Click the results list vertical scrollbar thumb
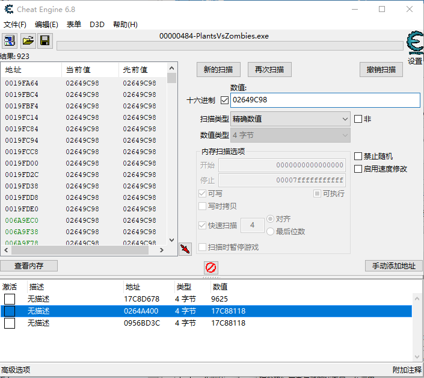424x378 pixels. click(x=172, y=78)
